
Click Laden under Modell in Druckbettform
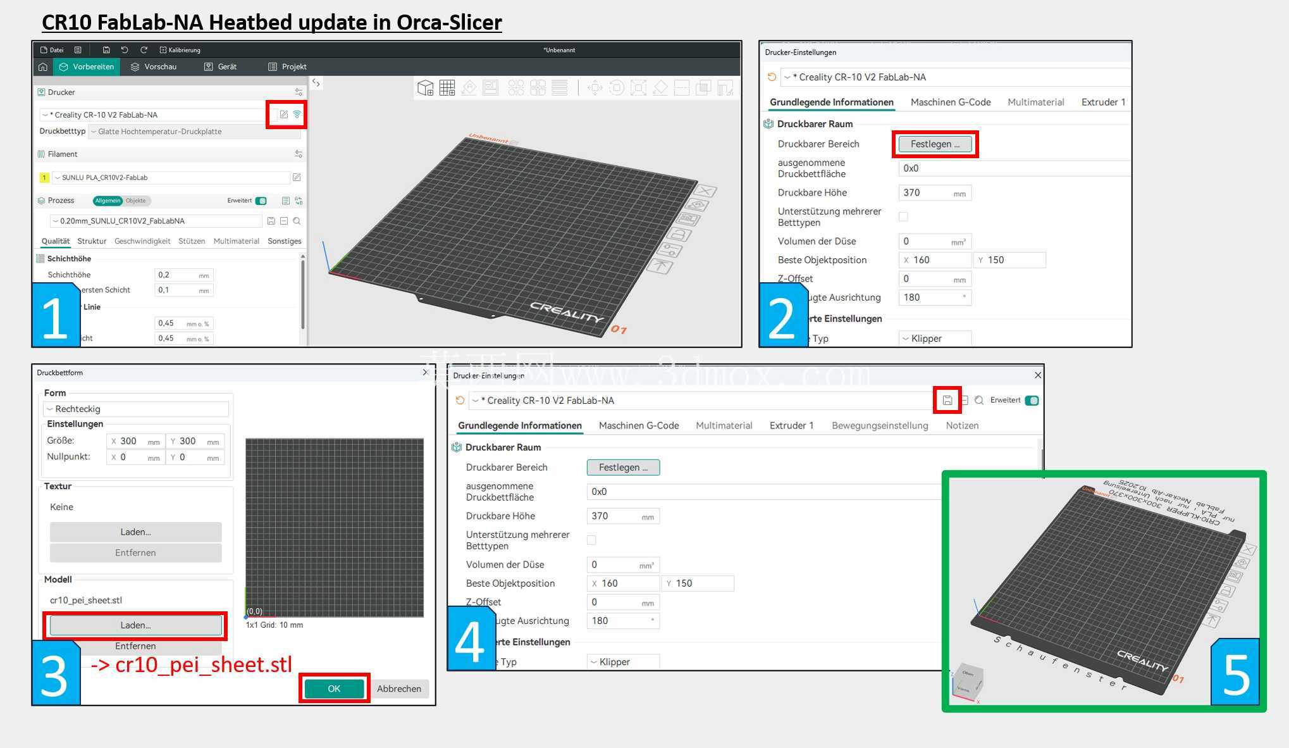[x=135, y=625]
